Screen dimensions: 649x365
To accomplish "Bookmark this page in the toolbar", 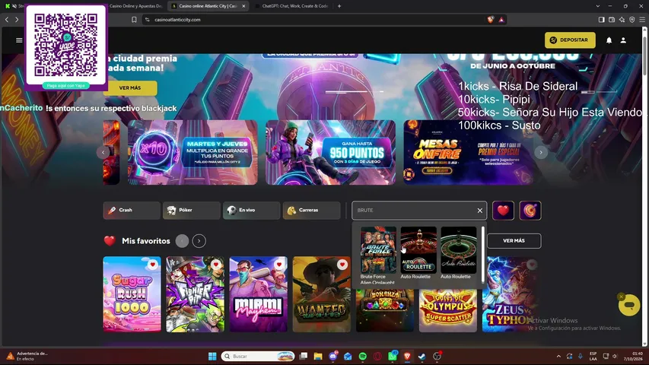I will click(134, 20).
